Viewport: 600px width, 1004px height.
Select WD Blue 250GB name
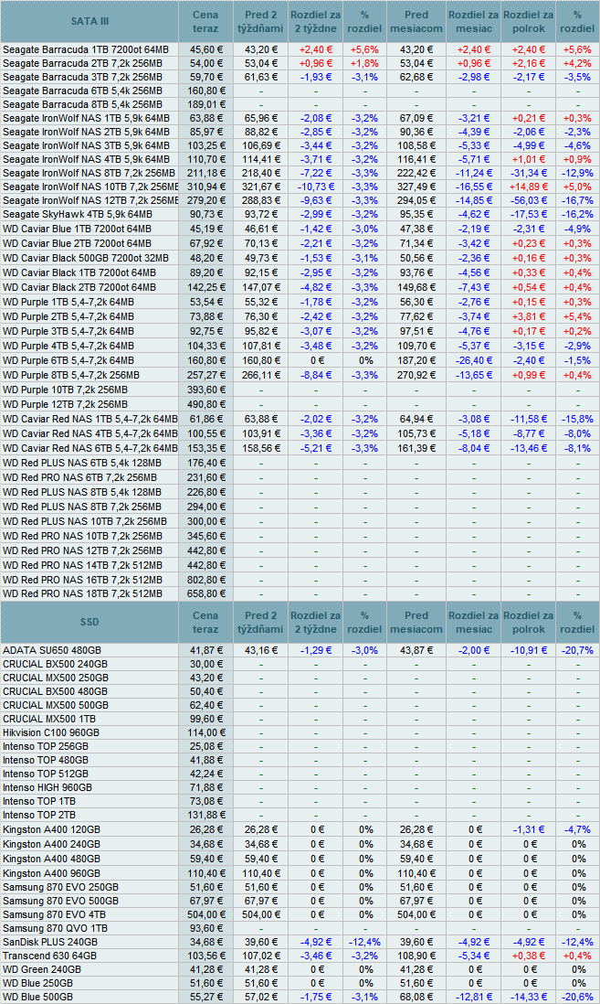[37, 984]
